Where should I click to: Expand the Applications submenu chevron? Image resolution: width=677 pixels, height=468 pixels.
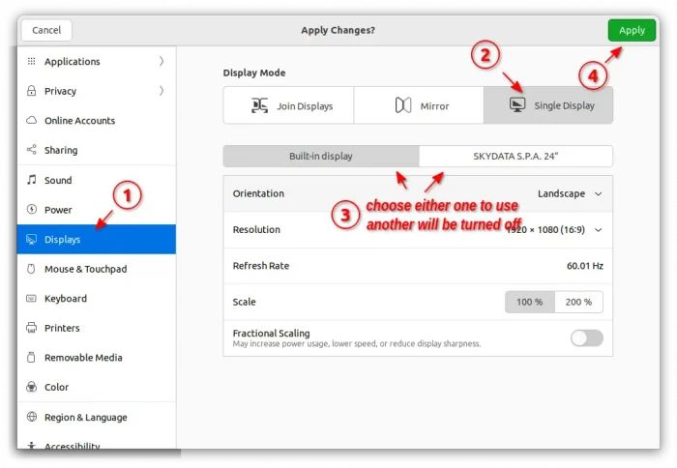click(162, 62)
